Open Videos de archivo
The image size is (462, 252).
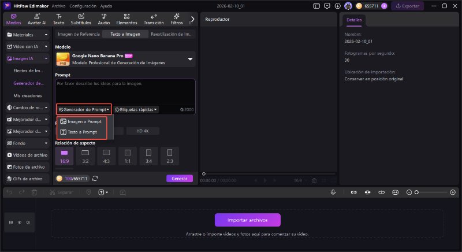coord(27,155)
